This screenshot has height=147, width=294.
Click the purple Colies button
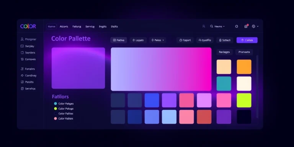coord(247,40)
